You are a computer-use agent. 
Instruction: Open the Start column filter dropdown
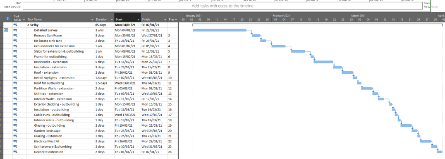coord(139,20)
